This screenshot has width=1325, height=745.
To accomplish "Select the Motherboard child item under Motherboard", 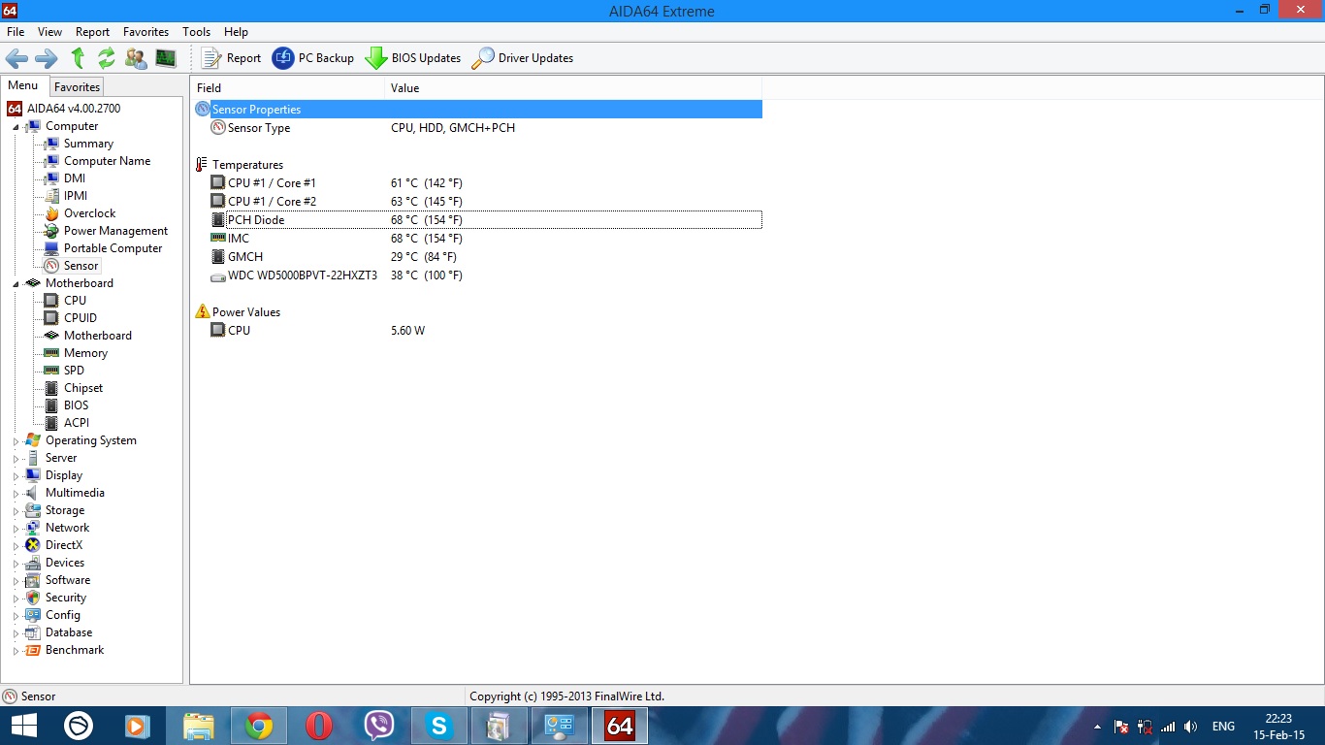I will (x=97, y=336).
